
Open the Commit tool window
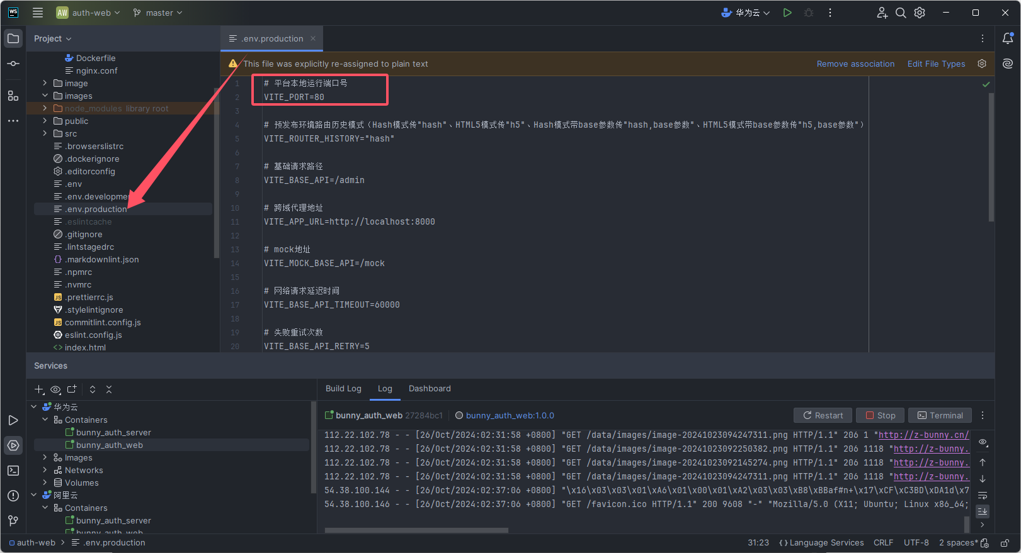pyautogui.click(x=13, y=64)
